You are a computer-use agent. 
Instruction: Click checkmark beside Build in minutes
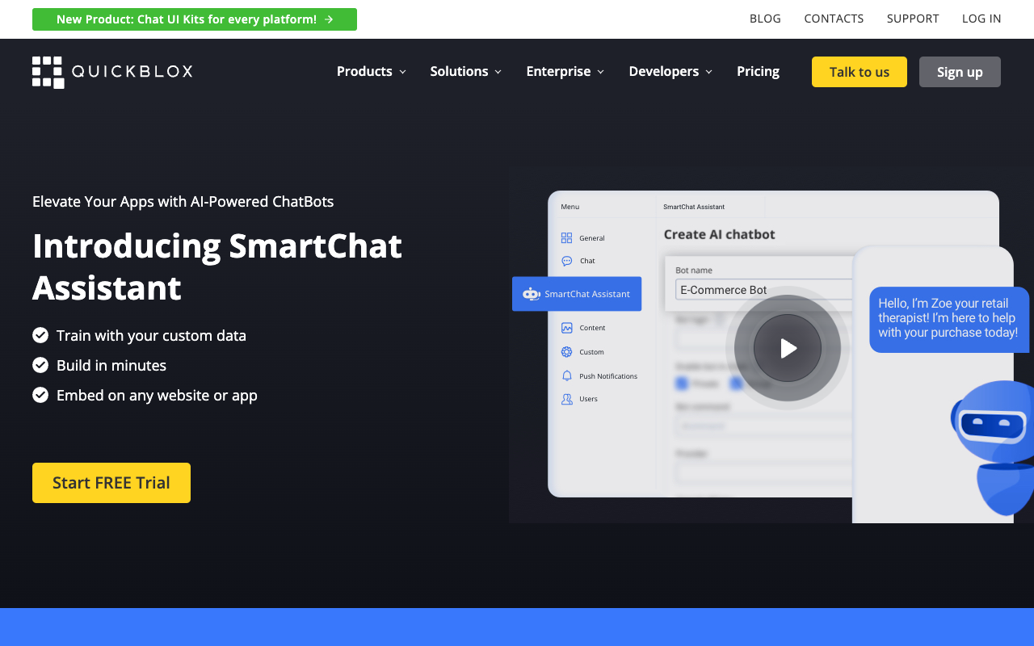(x=40, y=365)
